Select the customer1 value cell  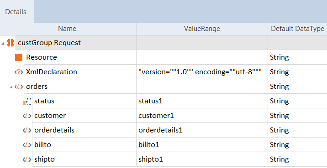pos(202,115)
